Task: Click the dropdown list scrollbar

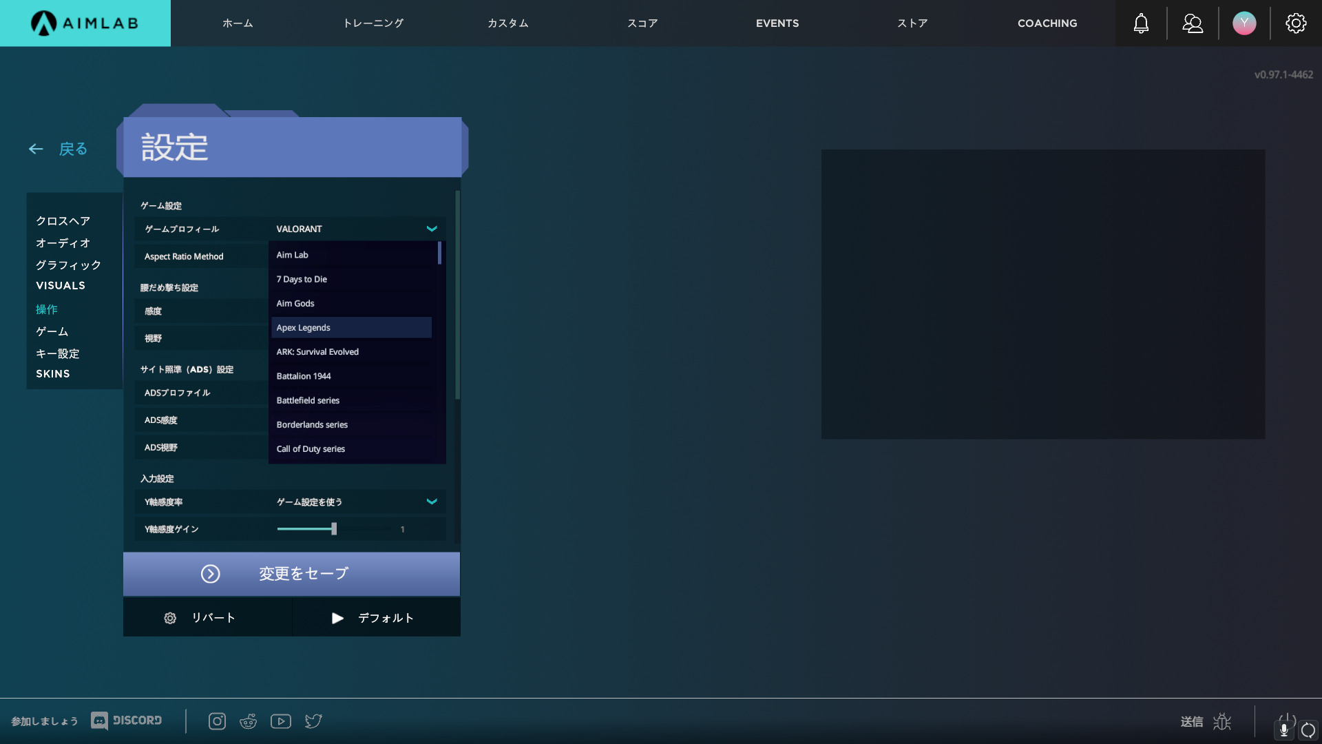Action: click(439, 254)
